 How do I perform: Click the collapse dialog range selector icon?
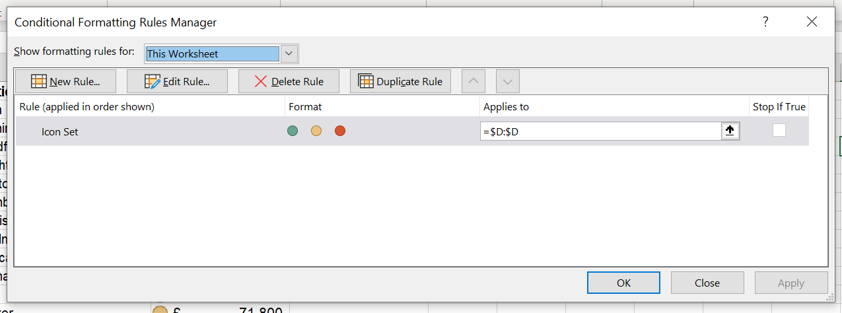point(730,131)
